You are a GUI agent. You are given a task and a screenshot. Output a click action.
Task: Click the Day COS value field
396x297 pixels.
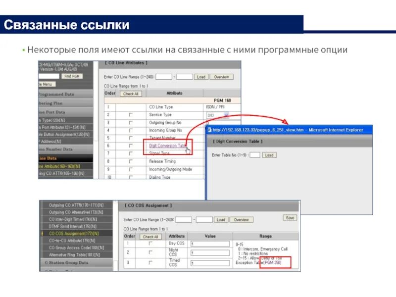coord(210,244)
